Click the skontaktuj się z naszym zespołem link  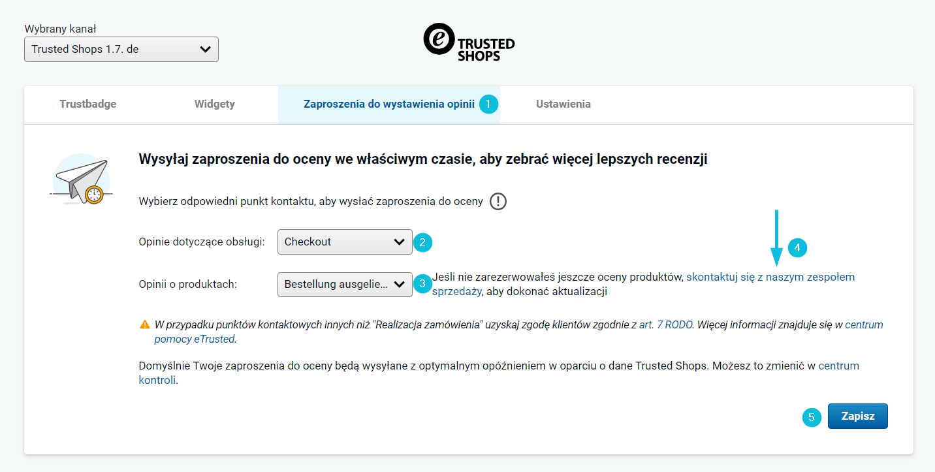(770, 277)
